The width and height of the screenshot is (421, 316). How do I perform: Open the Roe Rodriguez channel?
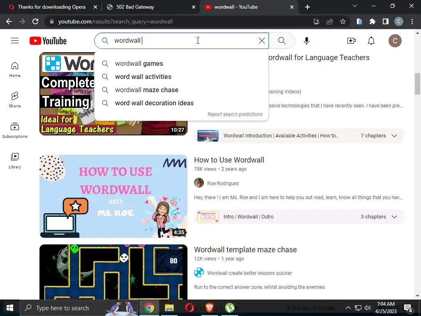[x=223, y=183]
